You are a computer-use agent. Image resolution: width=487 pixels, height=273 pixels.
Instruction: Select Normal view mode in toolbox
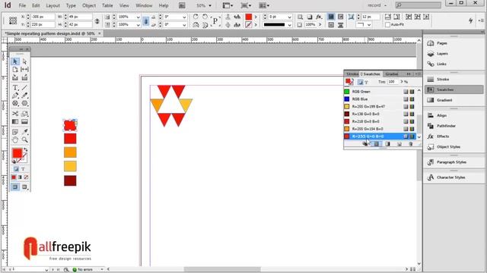coord(15,187)
